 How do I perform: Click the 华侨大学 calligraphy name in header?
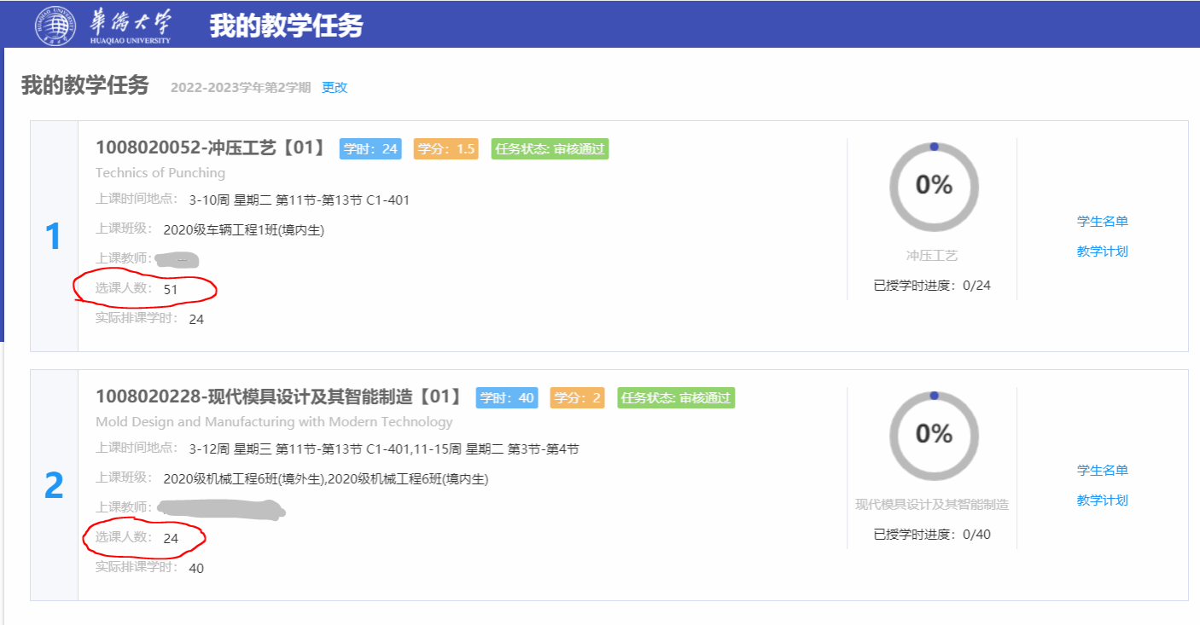[x=130, y=23]
